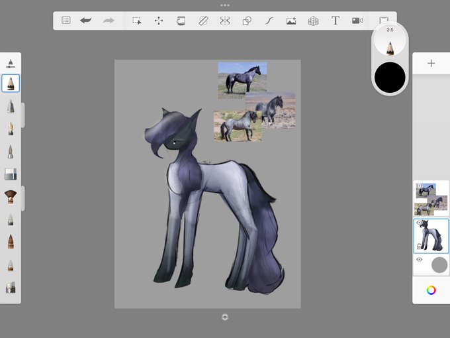The image size is (450, 338).
Task: Select the Text tool
Action: 336,21
